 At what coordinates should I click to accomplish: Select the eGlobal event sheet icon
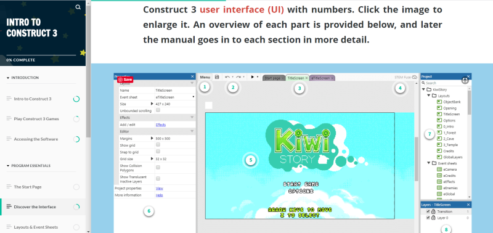tap(439, 194)
